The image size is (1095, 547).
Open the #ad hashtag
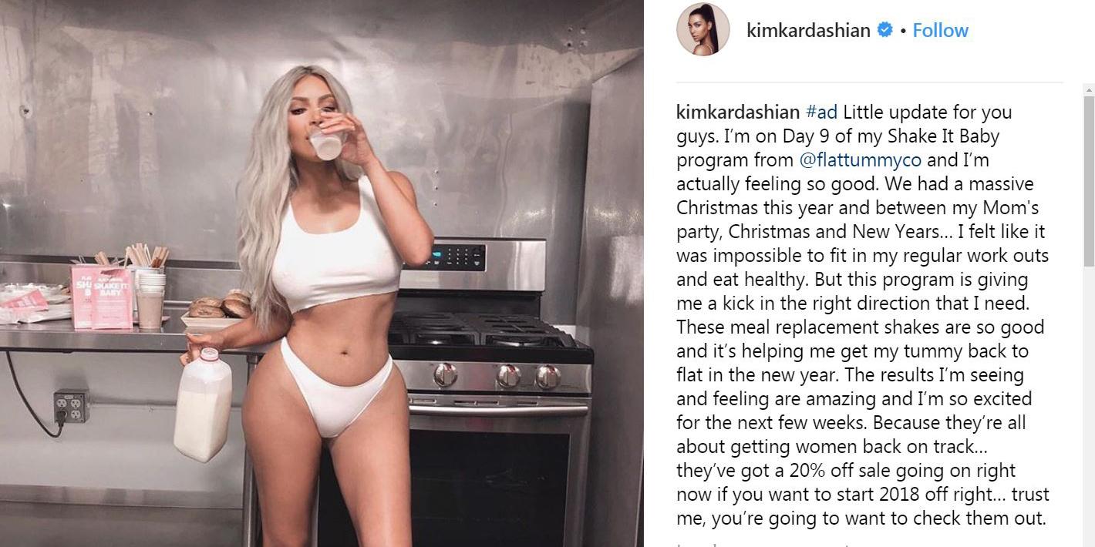(x=821, y=112)
